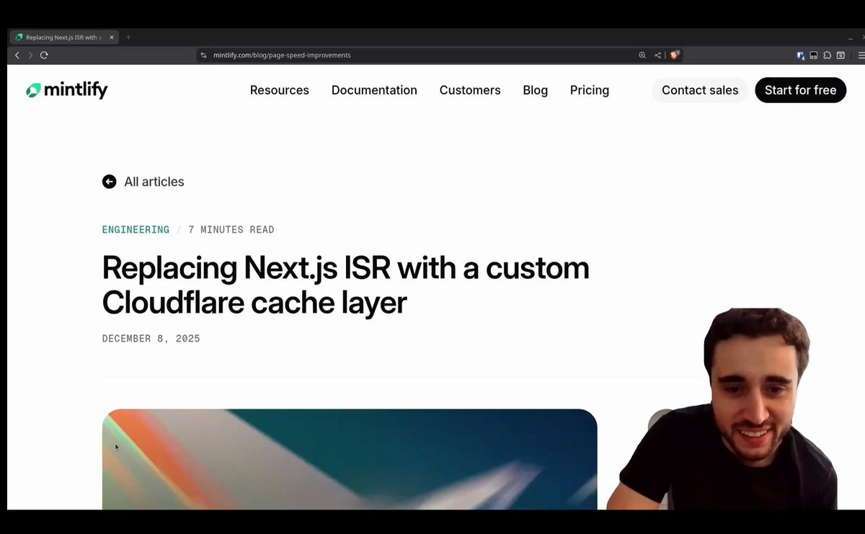Click the zoom magnifier icon in address bar
865x534 pixels.
tap(642, 55)
